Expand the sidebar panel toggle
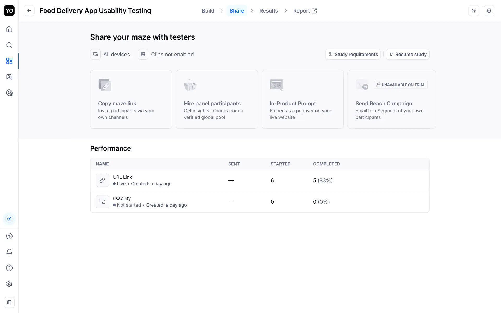 click(9, 303)
